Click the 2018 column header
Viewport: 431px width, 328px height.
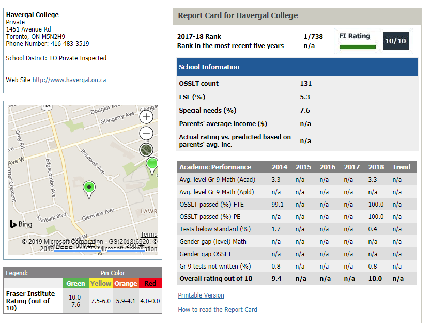point(376,167)
